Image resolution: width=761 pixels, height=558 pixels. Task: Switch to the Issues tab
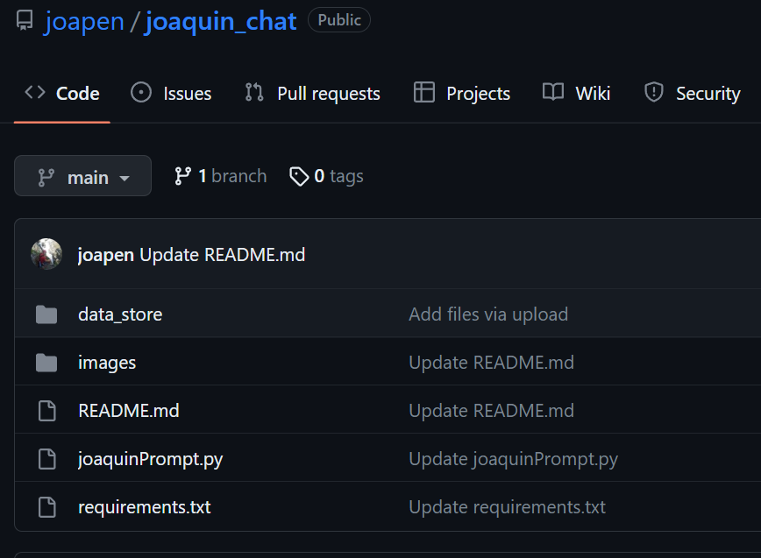point(171,94)
